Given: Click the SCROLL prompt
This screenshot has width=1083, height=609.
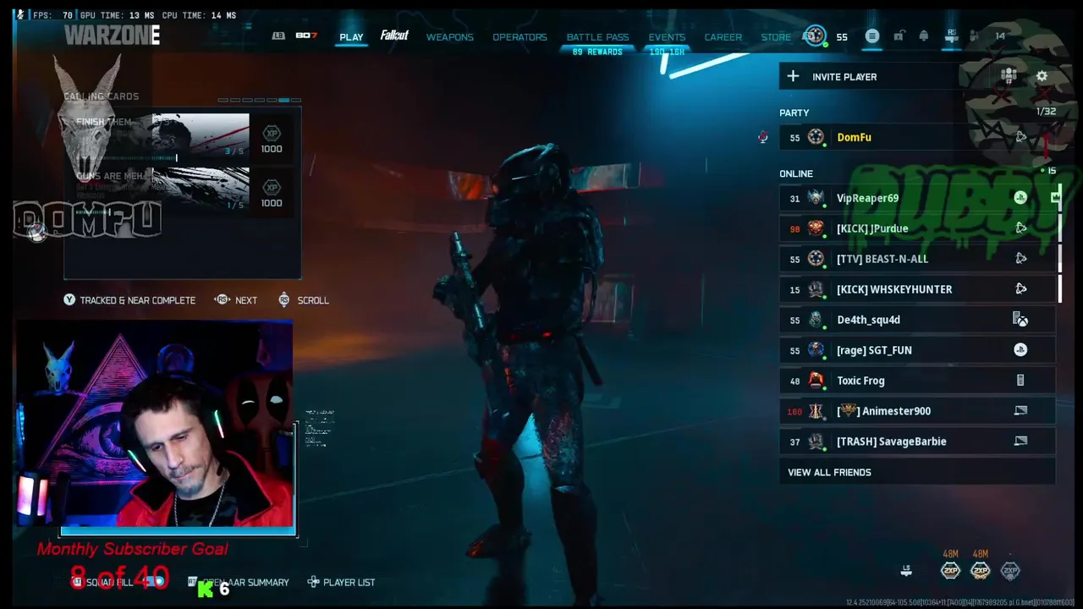Looking at the screenshot, I should pos(303,300).
